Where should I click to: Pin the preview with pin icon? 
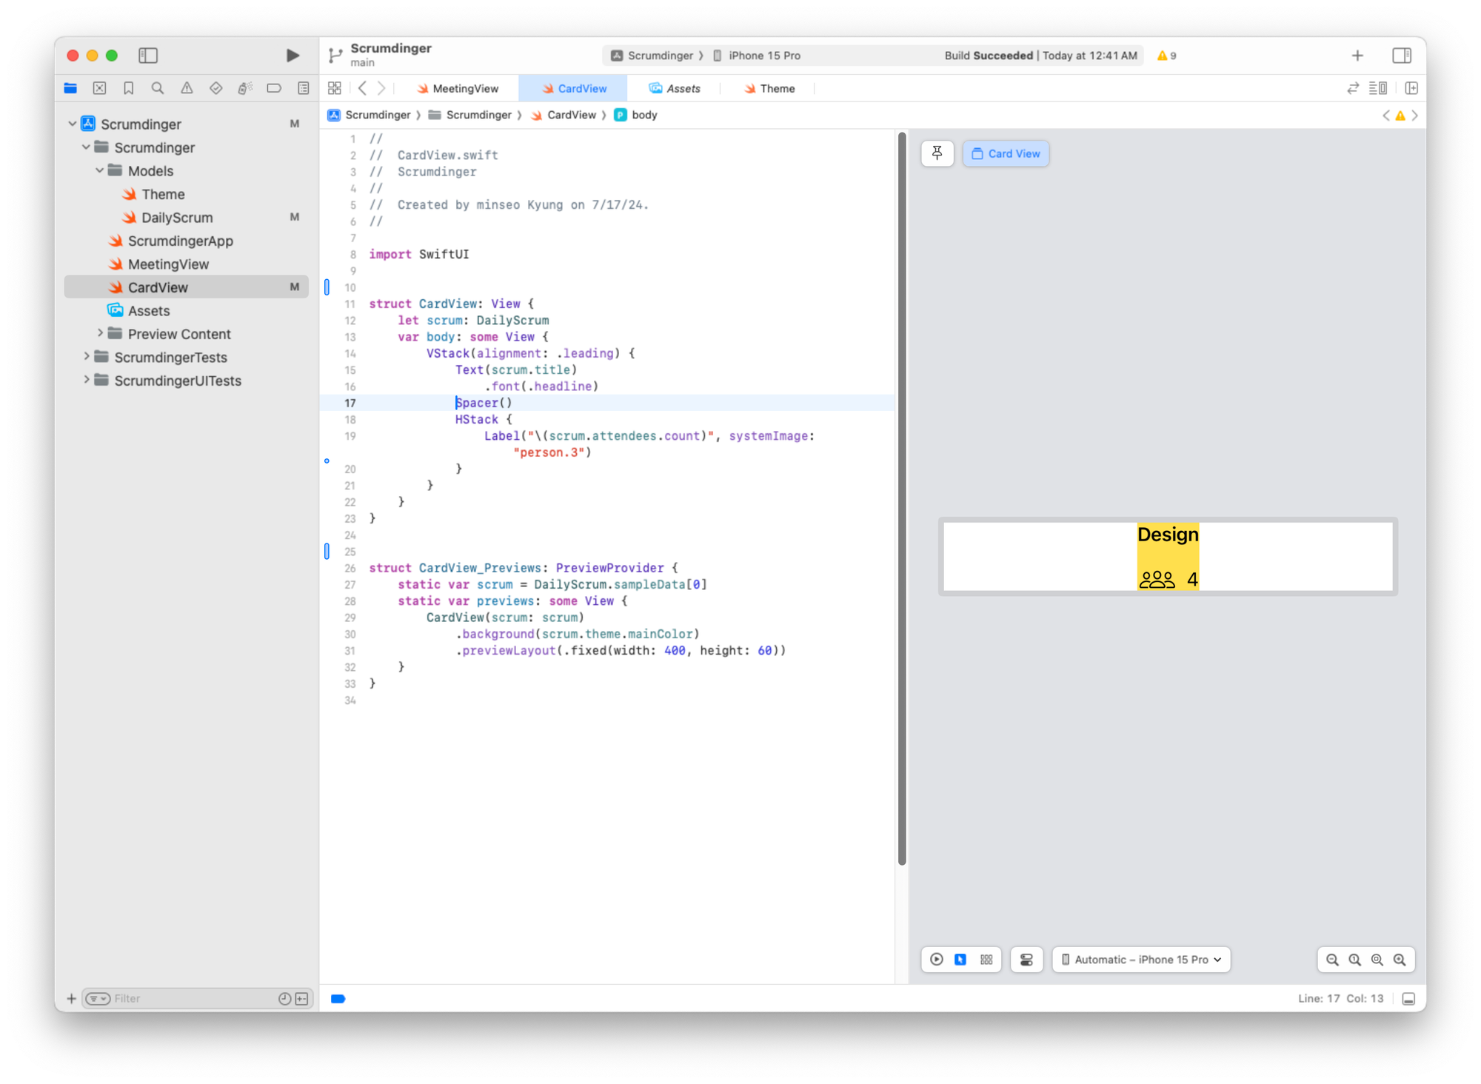937,153
